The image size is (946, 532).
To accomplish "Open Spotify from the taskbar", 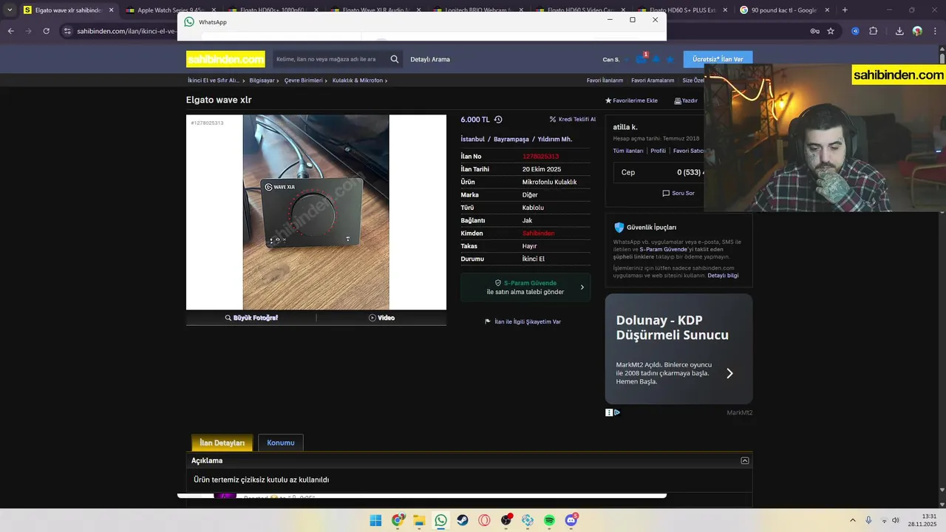I will click(549, 520).
